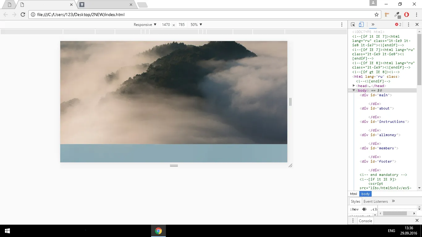Close the third browser tab
The width and height of the screenshot is (422, 237).
click(131, 5)
